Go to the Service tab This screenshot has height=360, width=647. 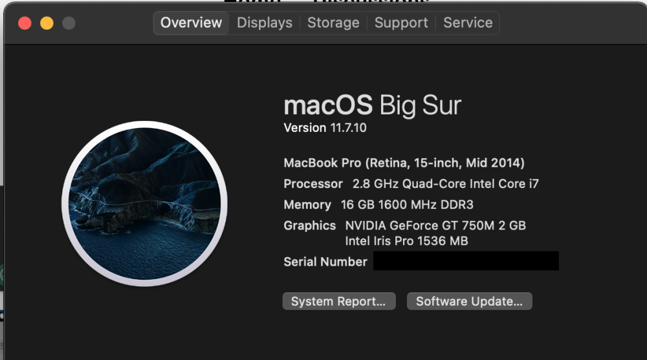[x=468, y=23]
